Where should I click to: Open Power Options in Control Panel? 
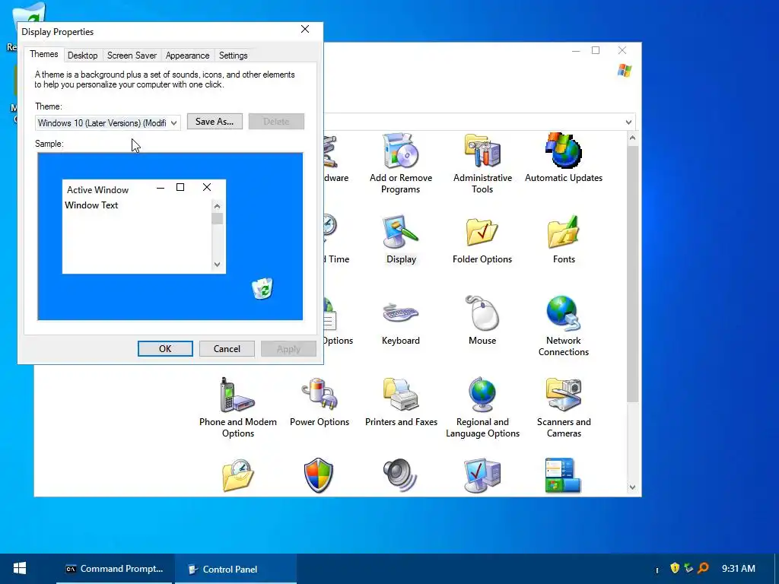[x=320, y=402]
